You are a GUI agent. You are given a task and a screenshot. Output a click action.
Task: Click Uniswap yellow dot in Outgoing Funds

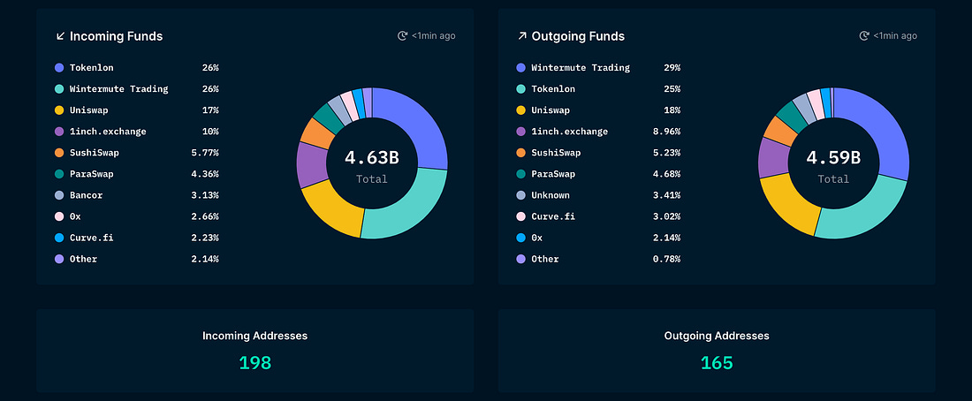pyautogui.click(x=521, y=110)
